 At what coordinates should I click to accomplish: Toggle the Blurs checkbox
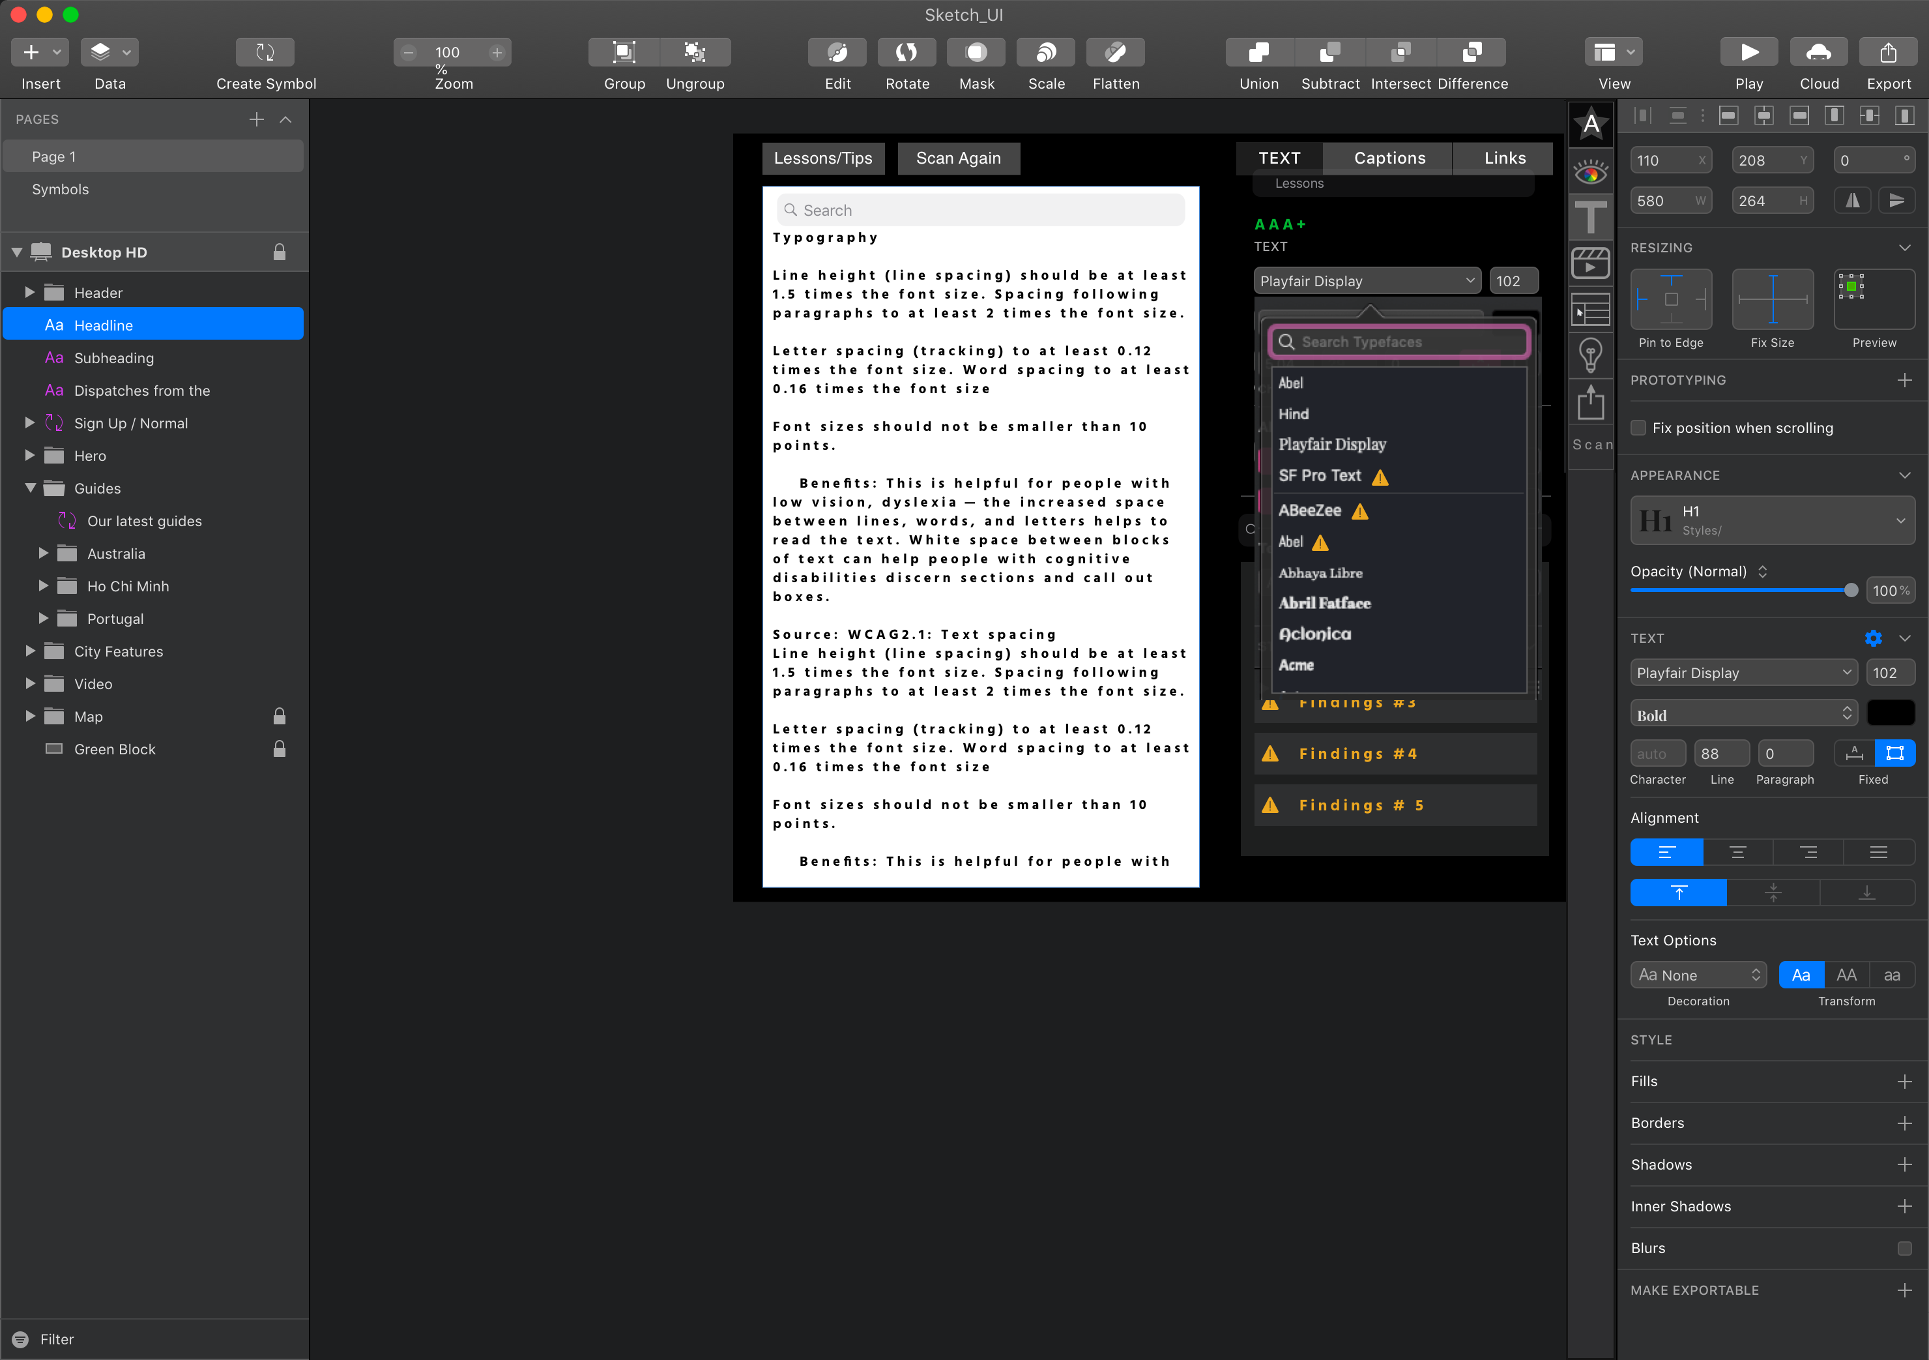point(1904,1249)
